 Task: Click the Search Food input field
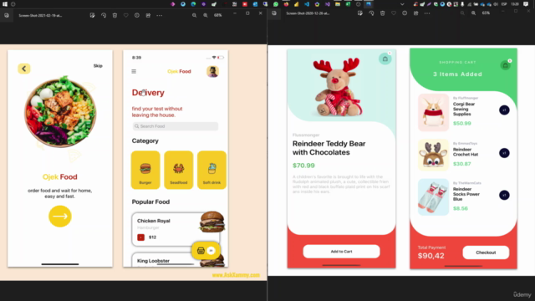[176, 126]
